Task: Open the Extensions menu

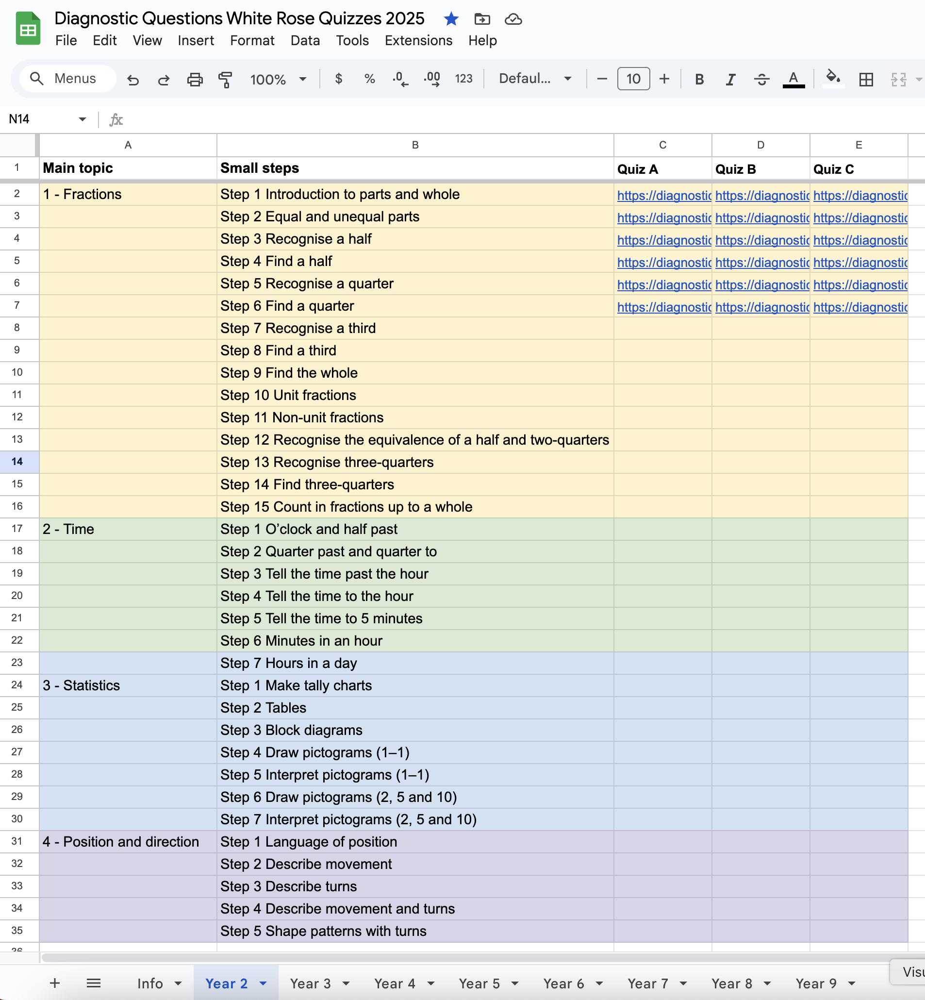Action: (x=418, y=41)
